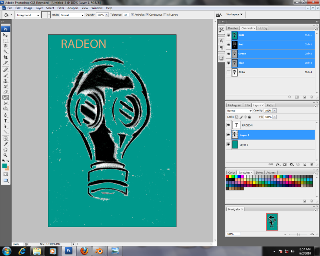The image size is (320, 256).
Task: Select the Pen tool
Action: 6,115
